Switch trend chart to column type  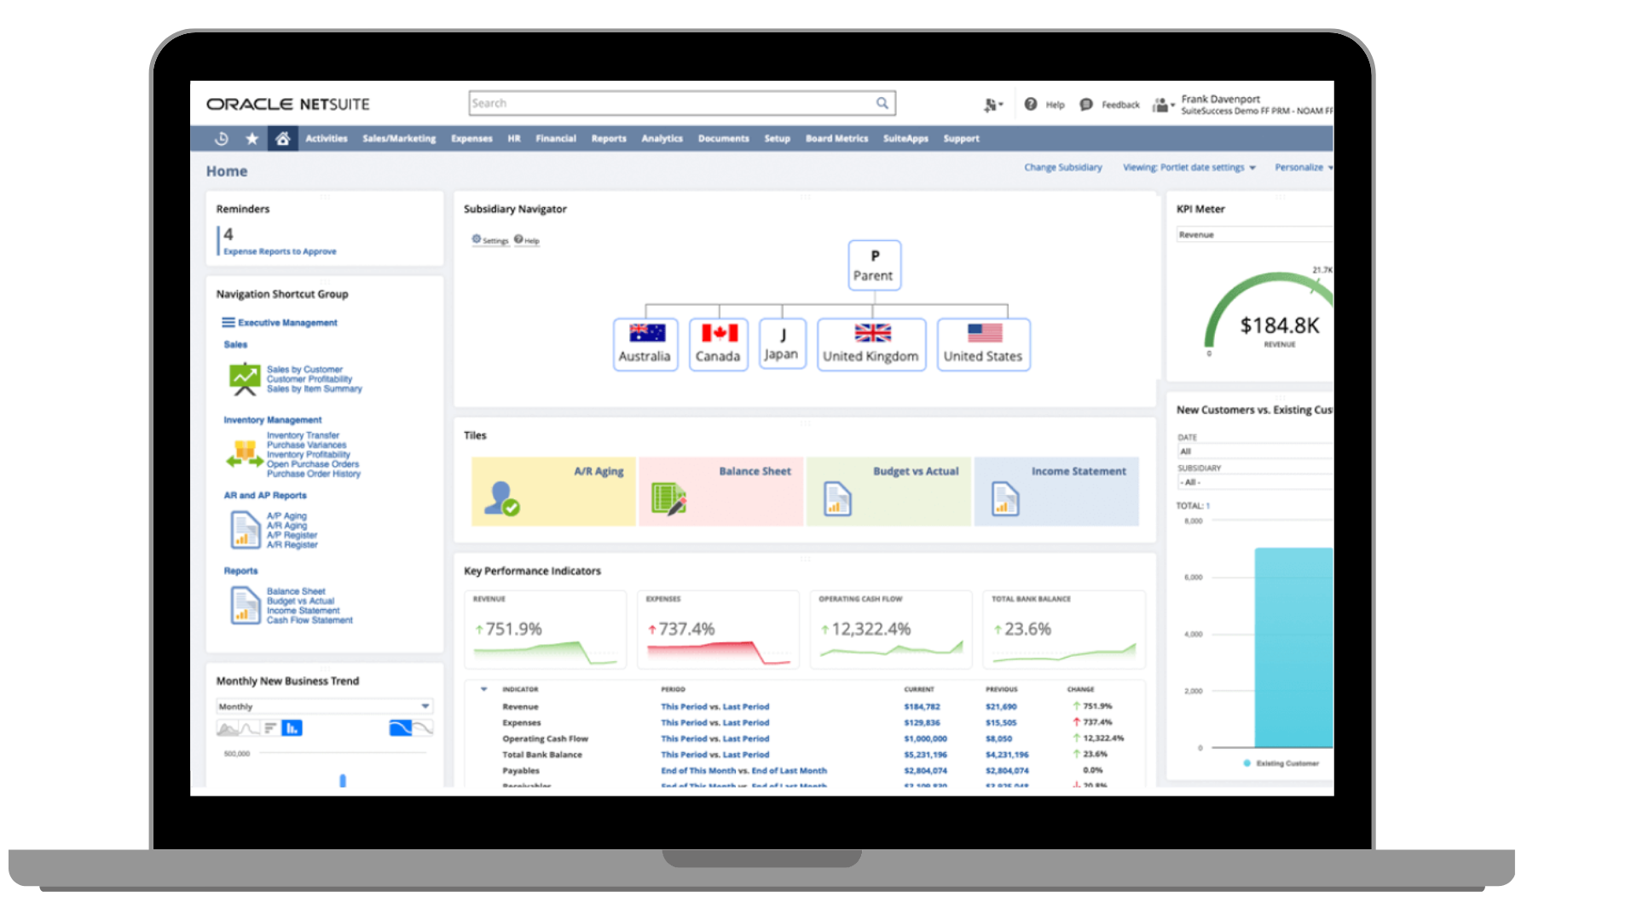coord(292,728)
